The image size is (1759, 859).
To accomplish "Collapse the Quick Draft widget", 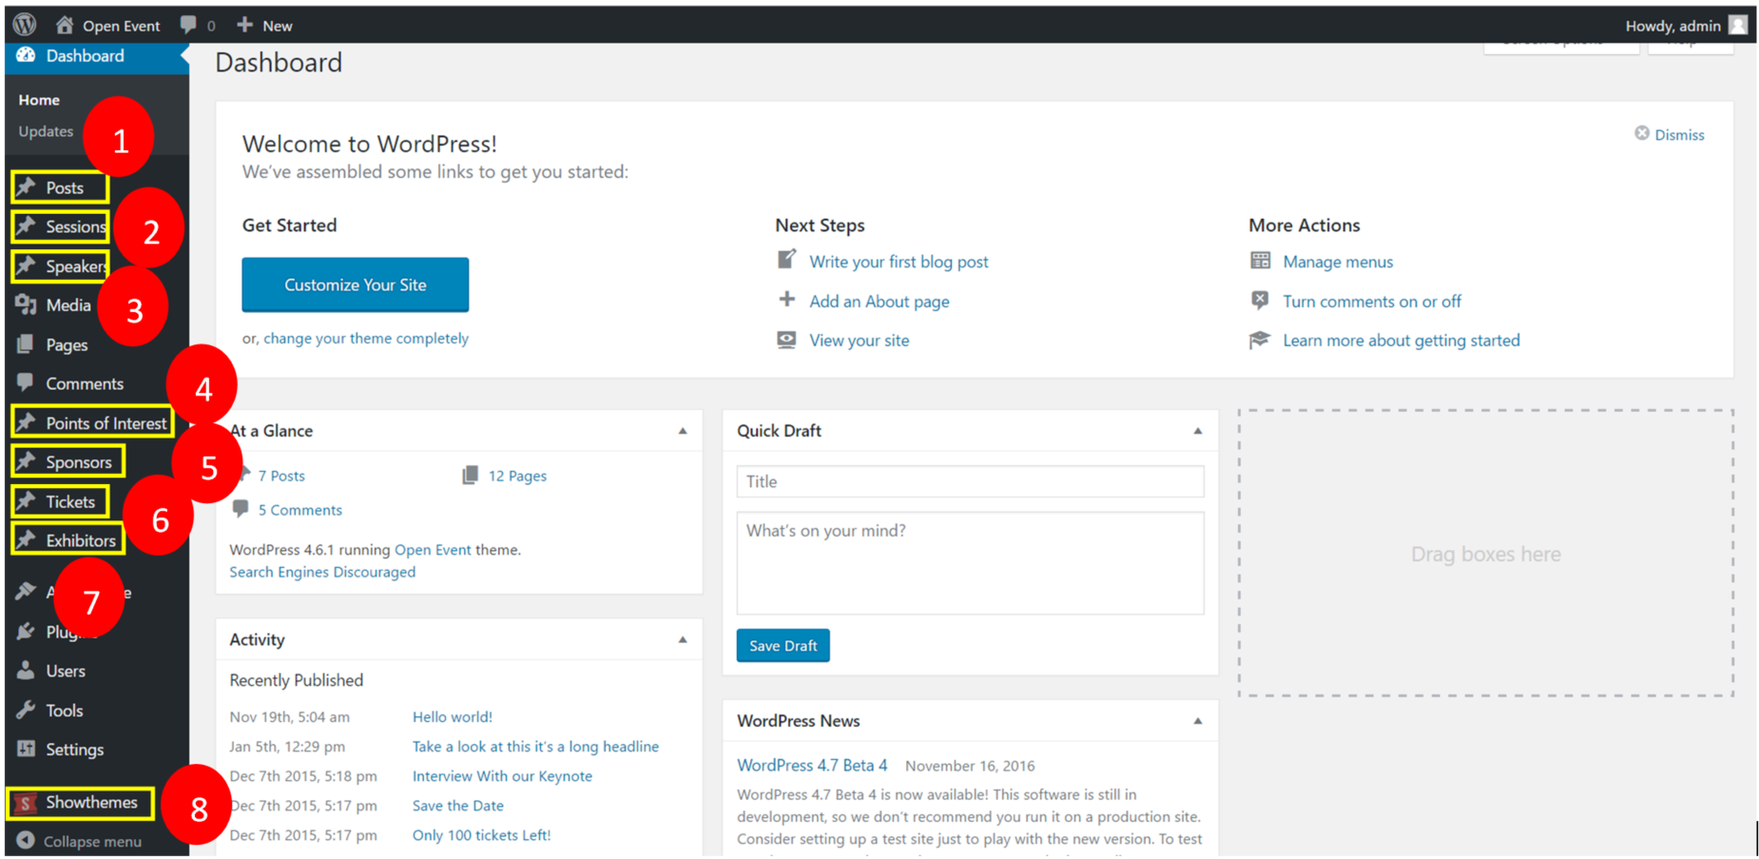I will [1198, 431].
